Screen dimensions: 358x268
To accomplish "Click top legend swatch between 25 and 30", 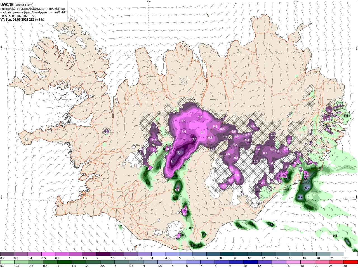I will tap(337, 254).
